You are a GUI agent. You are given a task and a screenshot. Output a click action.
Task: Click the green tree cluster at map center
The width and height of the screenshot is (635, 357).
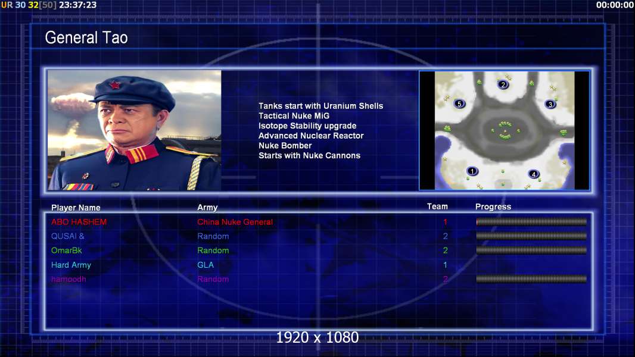point(505,130)
